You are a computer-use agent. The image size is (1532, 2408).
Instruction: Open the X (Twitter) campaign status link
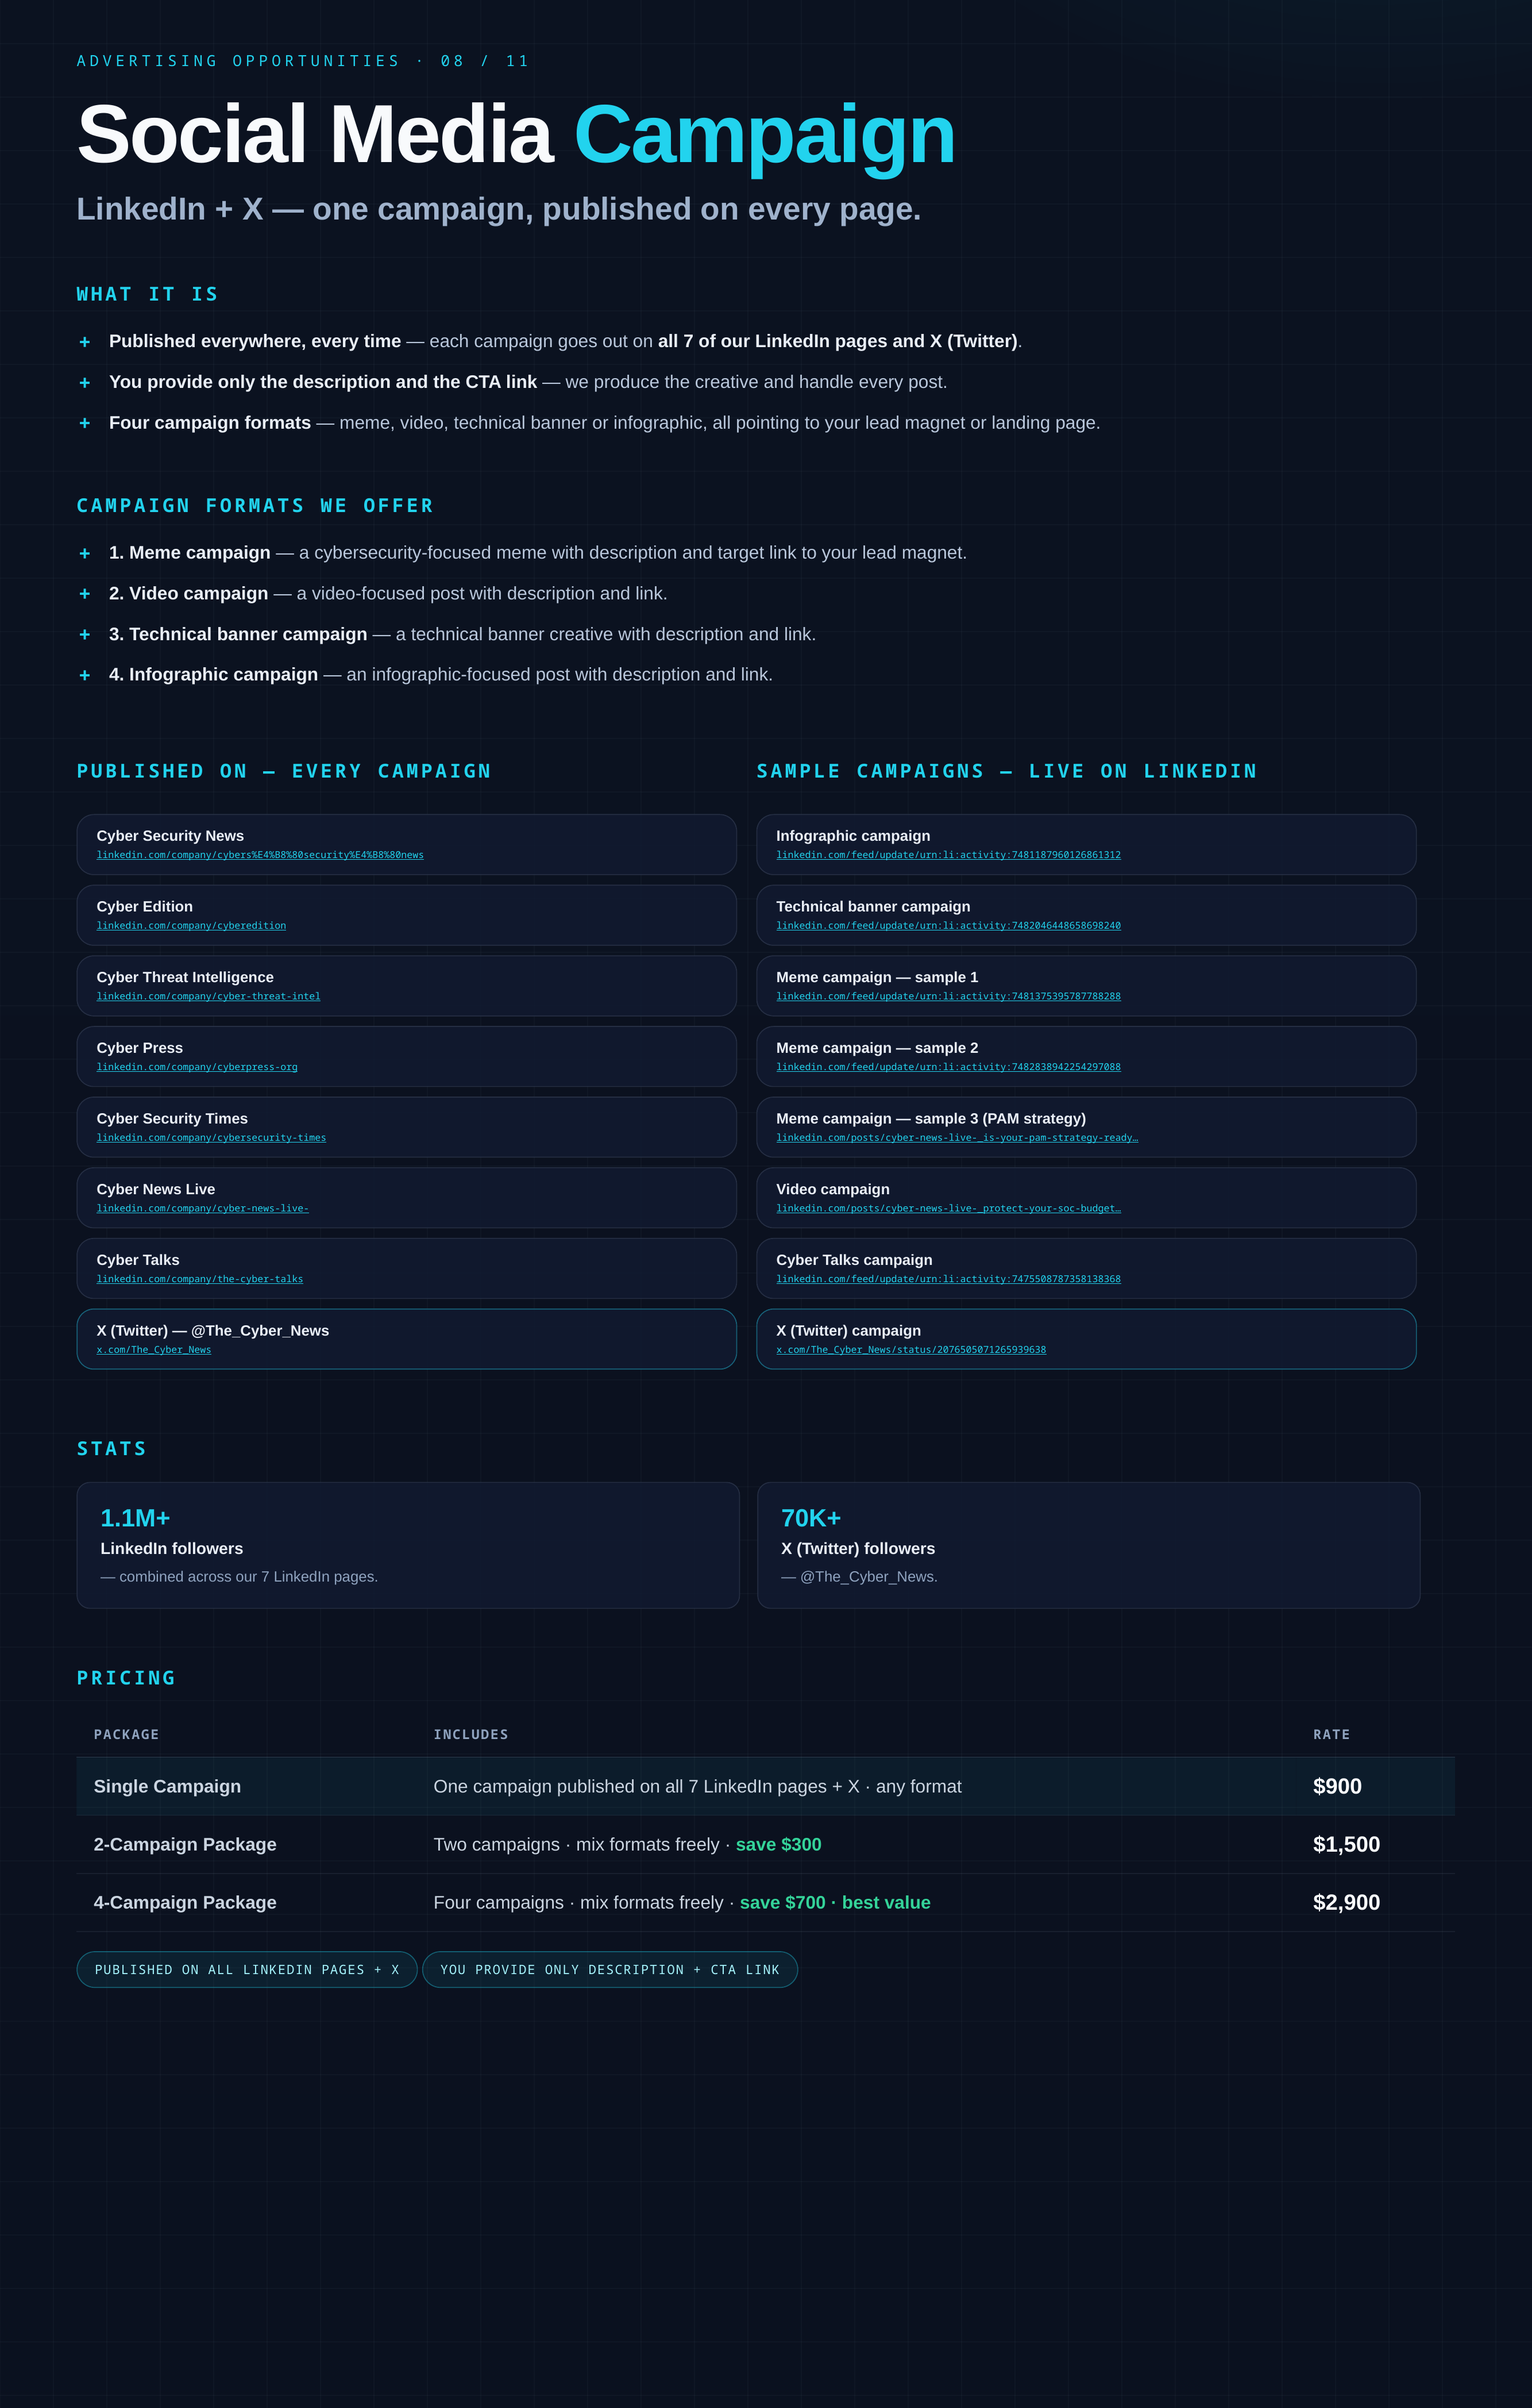point(912,1350)
